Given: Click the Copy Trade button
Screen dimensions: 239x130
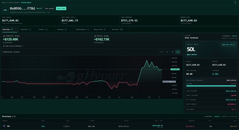Looking at the screenshot, I should (61, 8).
